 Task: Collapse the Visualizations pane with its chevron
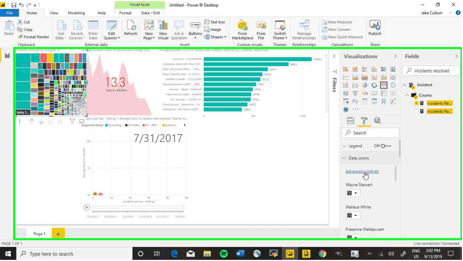(395, 56)
